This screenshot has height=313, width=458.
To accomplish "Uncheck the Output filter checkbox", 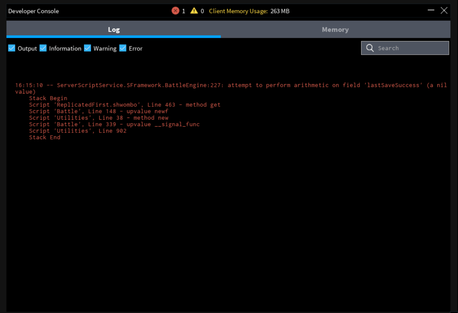I will pos(12,48).
